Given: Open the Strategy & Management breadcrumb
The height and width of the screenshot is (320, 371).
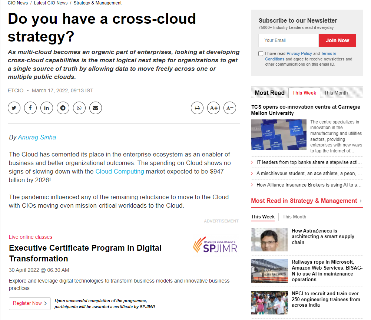Looking at the screenshot, I should 97,3.
